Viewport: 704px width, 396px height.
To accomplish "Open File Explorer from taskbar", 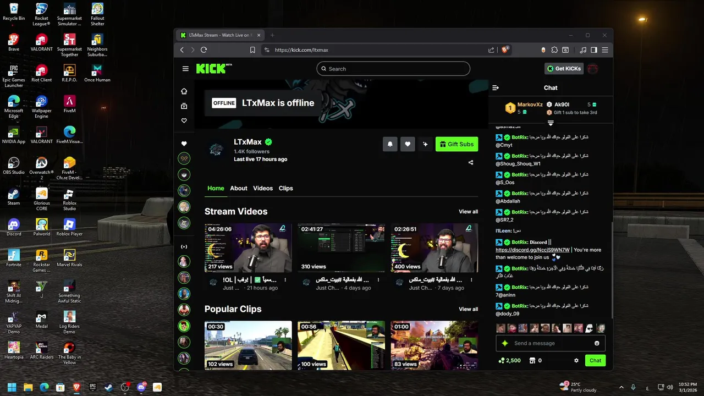I will pos(28,387).
